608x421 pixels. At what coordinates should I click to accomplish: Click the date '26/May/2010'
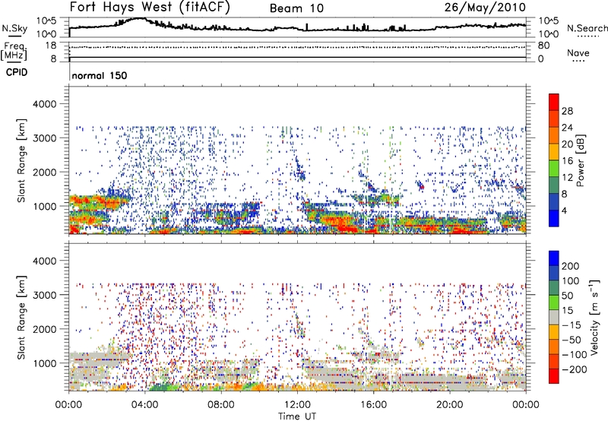485,7
